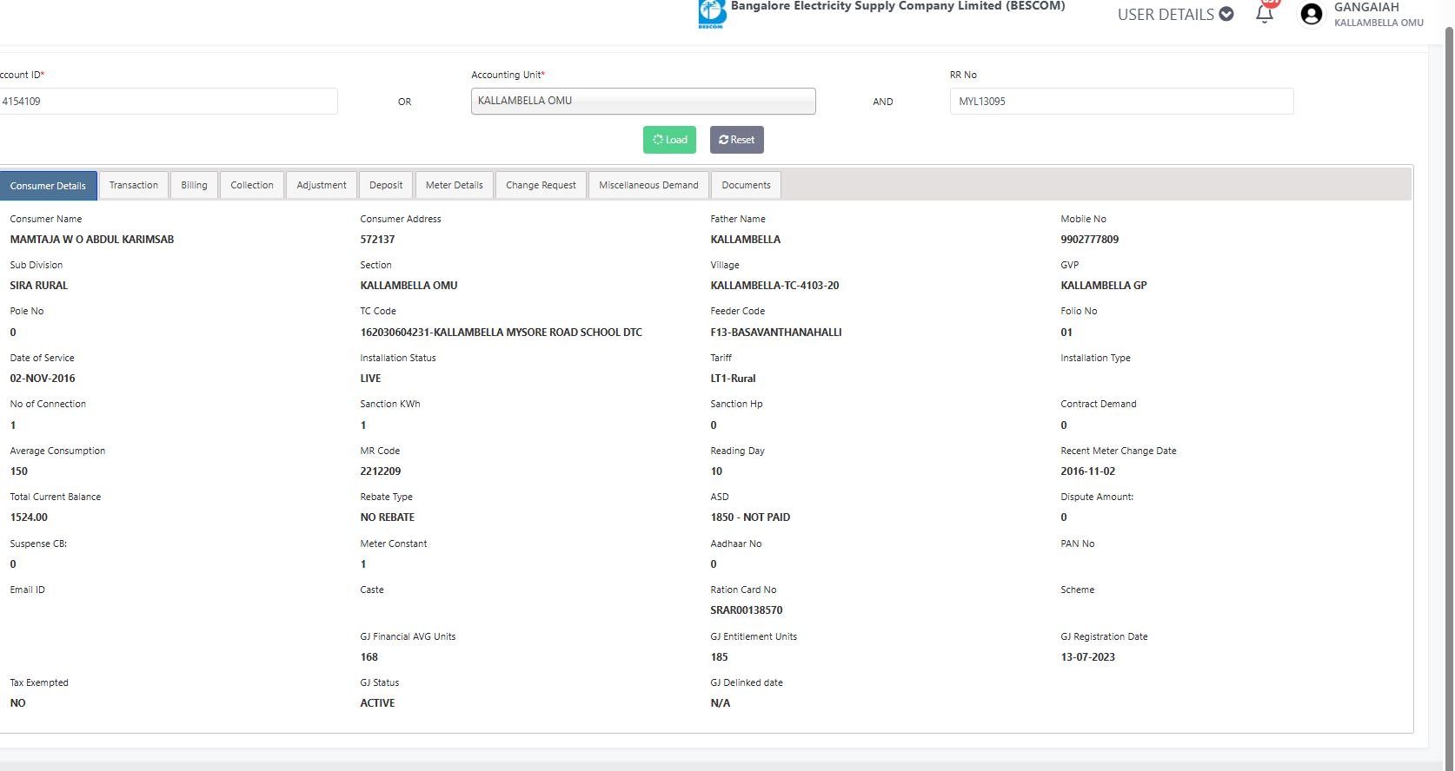Click MR code 2212209

pos(381,471)
